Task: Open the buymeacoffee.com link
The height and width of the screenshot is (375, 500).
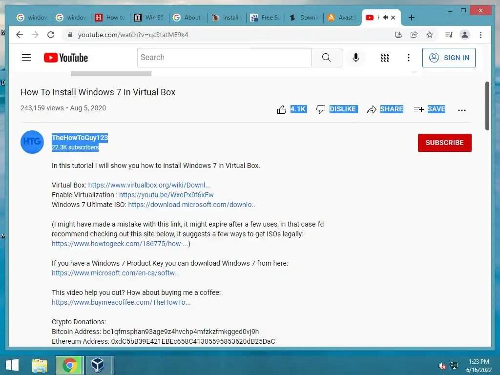Action: point(121,302)
